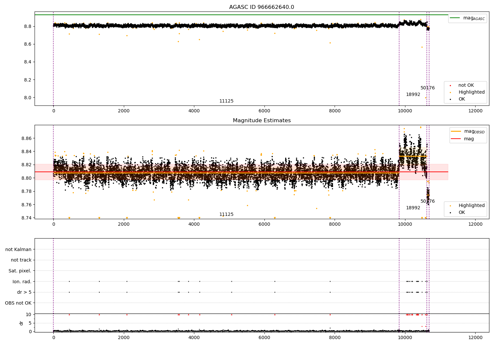Click the 'not Kalman' axis label

(18, 249)
